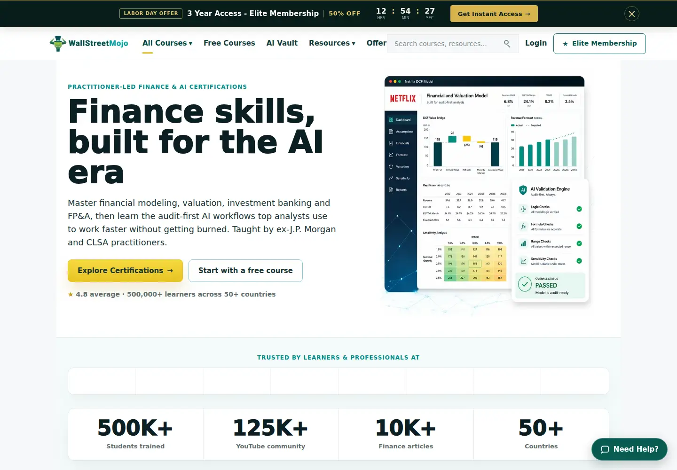The height and width of the screenshot is (470, 677).
Task: Click the 50+ Countries stat
Action: pos(541,434)
